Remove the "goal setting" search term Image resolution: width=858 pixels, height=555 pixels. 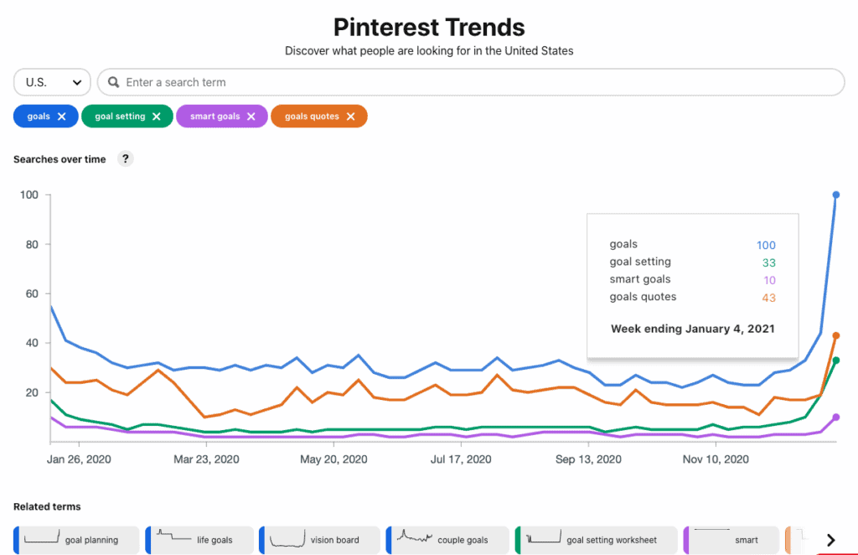point(158,116)
